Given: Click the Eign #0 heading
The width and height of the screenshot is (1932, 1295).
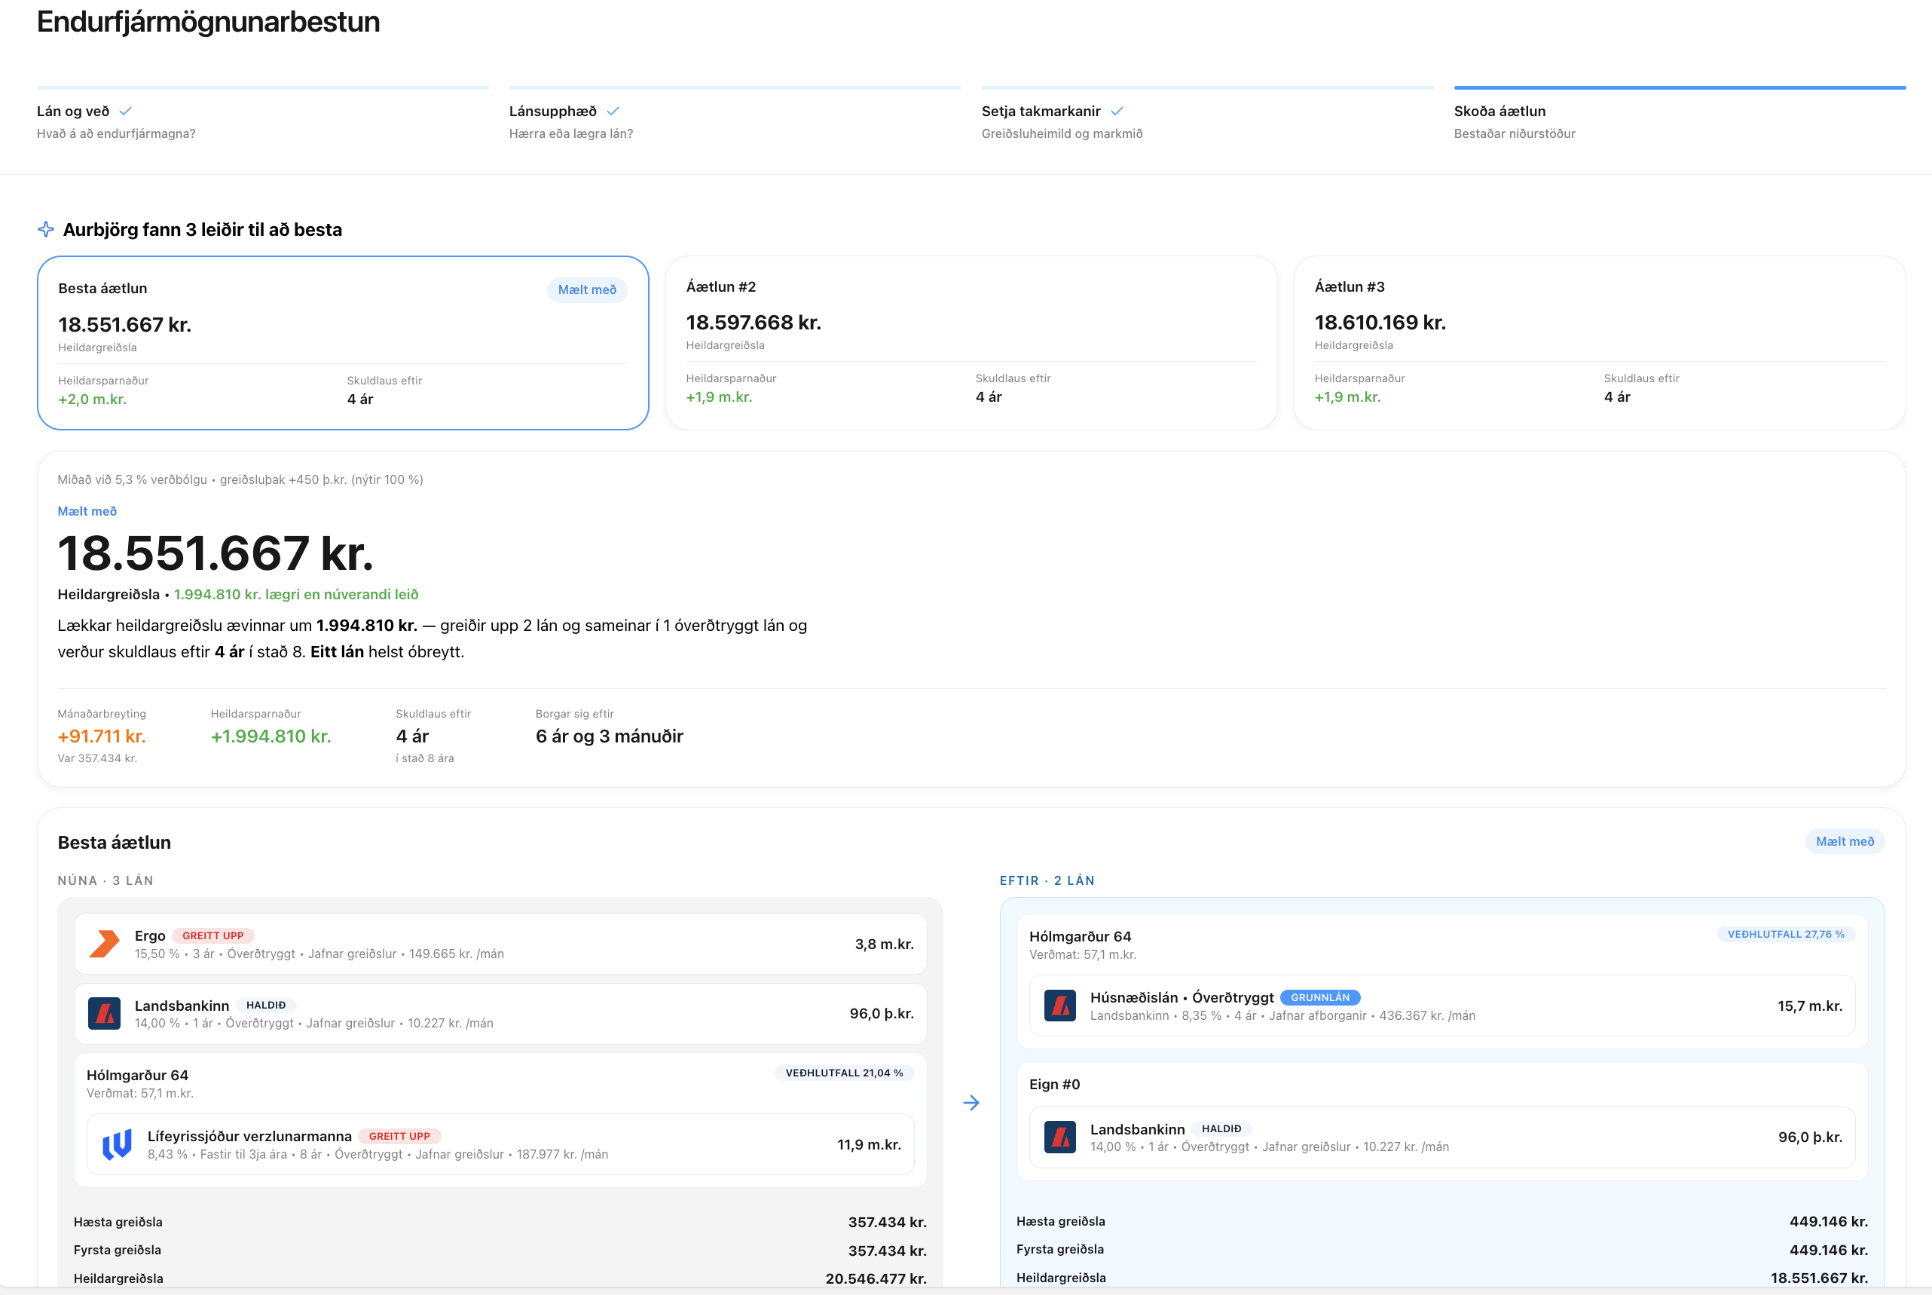Looking at the screenshot, I should coord(1054,1085).
